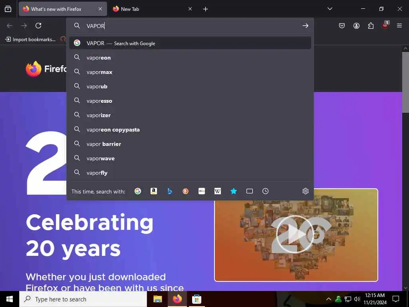Select VAPOR Search with Google row
This screenshot has height=307, width=409.
tap(190, 43)
